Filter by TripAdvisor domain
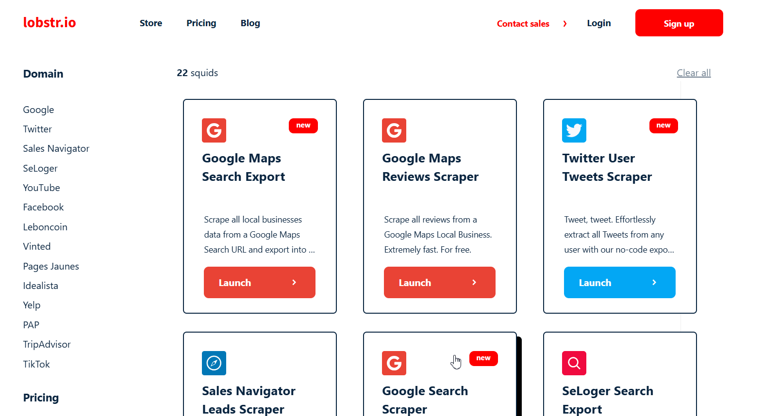 tap(47, 345)
